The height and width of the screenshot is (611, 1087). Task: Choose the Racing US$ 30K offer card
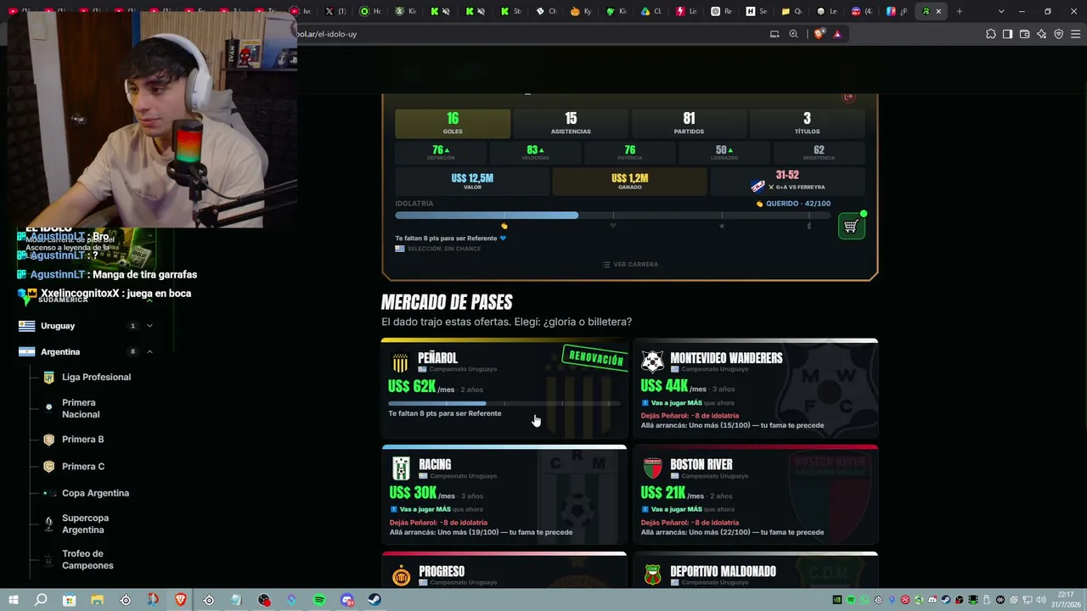pos(504,495)
